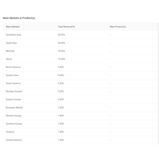Select the Eastern Asia market cell
Image resolution: width=159 pixels, height=159 pixels.
12,75
